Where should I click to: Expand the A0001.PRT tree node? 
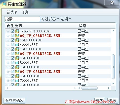pyautogui.click(x=8, y=45)
